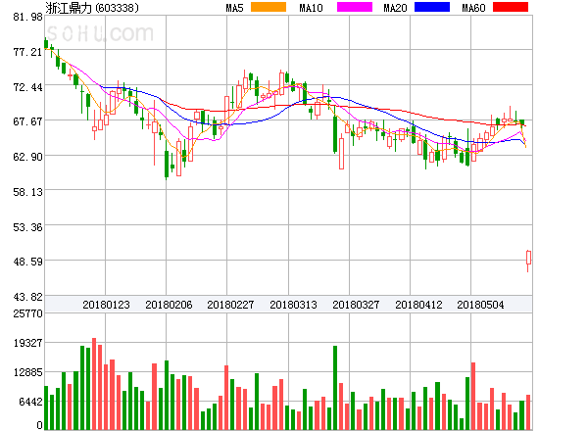
Task: Click the 20180504 date label
Action: tap(480, 305)
